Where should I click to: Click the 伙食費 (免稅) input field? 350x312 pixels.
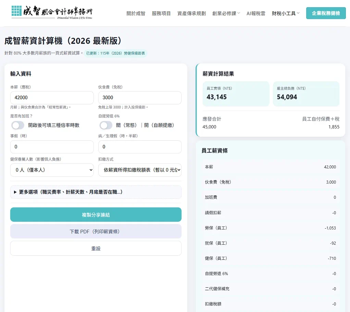140,97
